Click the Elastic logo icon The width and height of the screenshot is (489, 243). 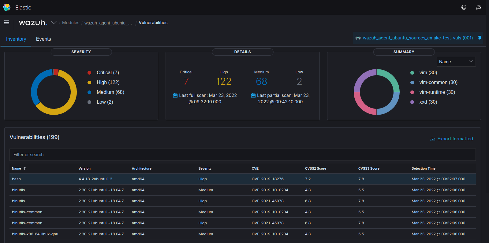click(x=7, y=7)
